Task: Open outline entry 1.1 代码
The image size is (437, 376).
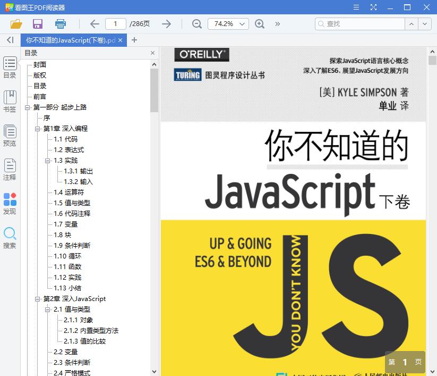Action: (65, 139)
